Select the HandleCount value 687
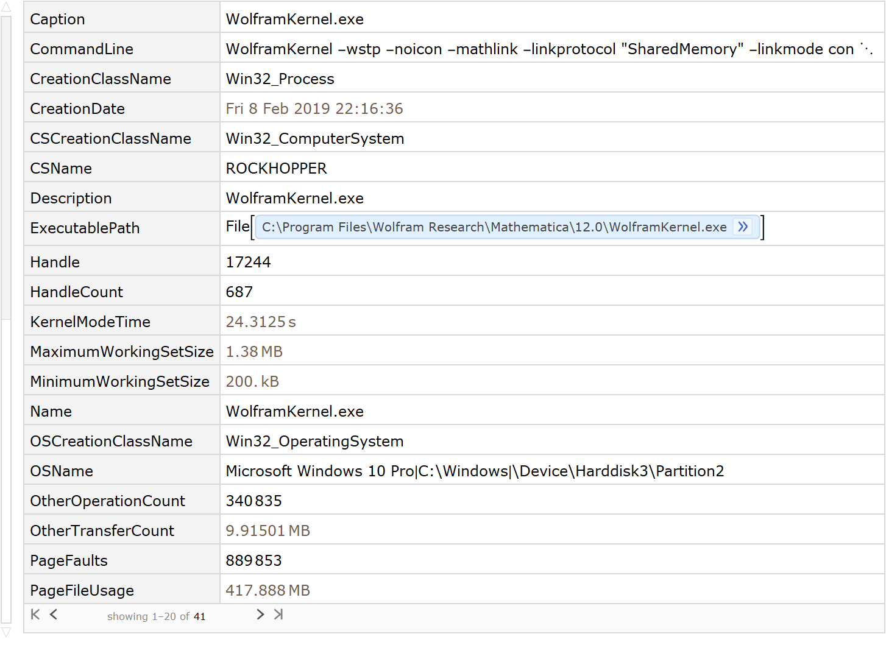Screen dimensions: 886x659 click(x=239, y=292)
